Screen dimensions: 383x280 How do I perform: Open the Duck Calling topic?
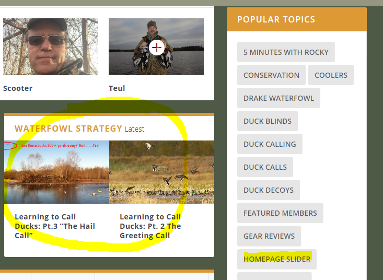pyautogui.click(x=270, y=144)
